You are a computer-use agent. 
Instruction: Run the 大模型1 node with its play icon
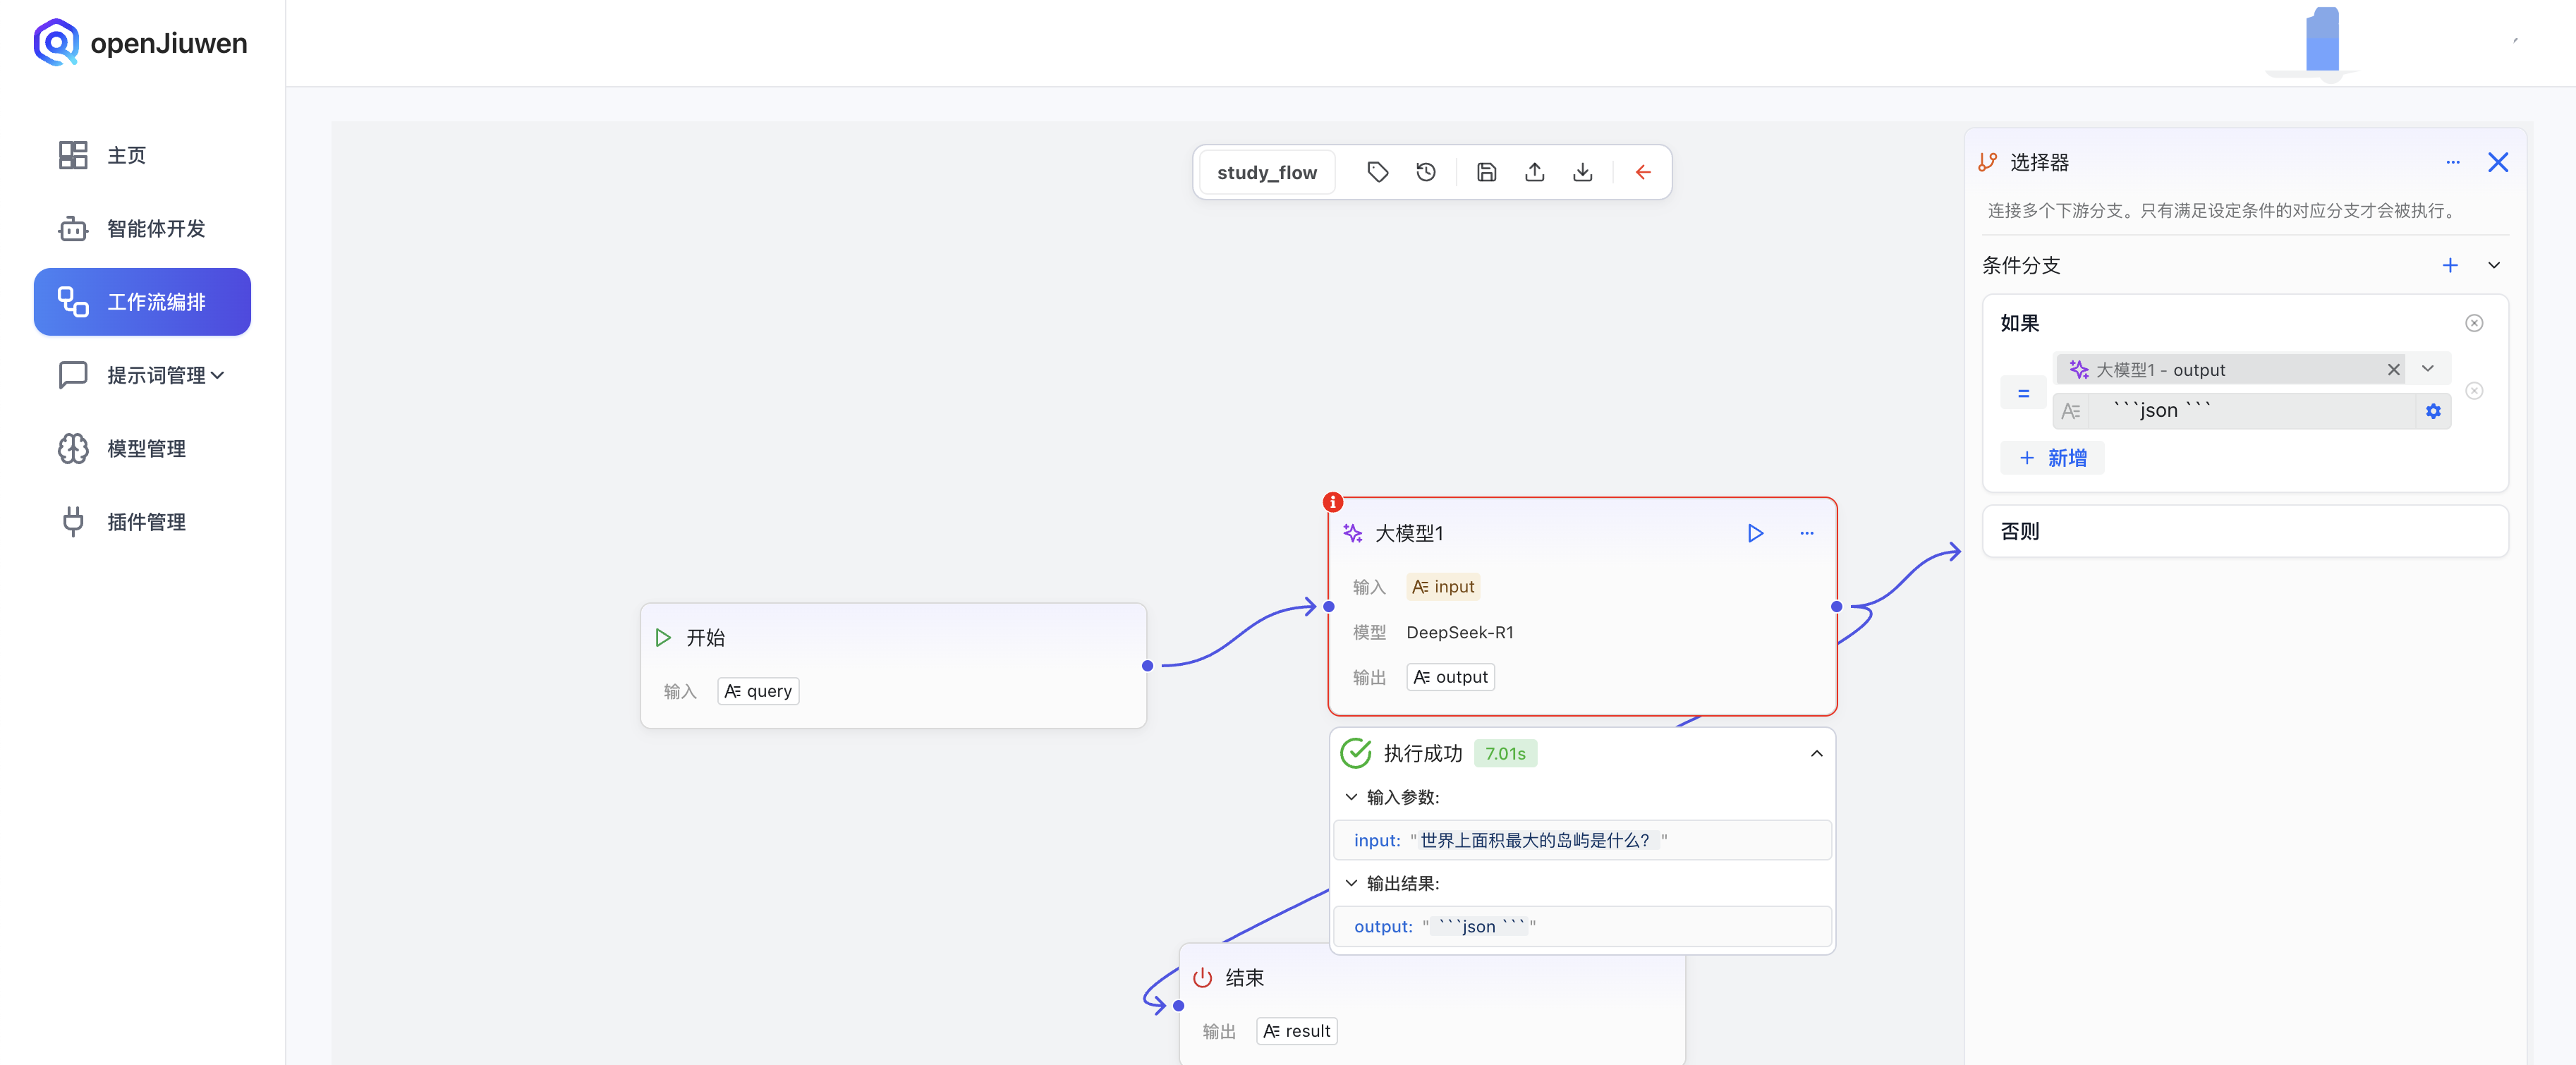[x=1756, y=533]
